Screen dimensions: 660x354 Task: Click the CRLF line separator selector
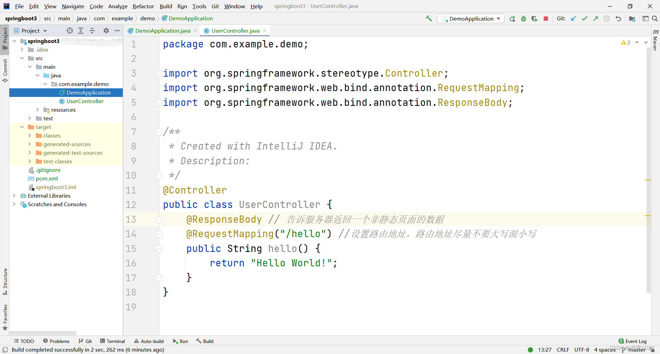pos(563,350)
